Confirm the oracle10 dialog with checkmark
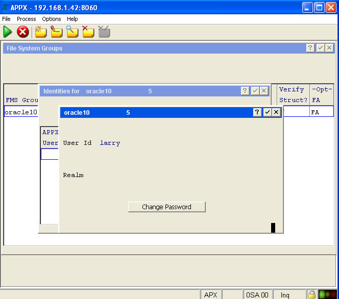 tap(267, 112)
